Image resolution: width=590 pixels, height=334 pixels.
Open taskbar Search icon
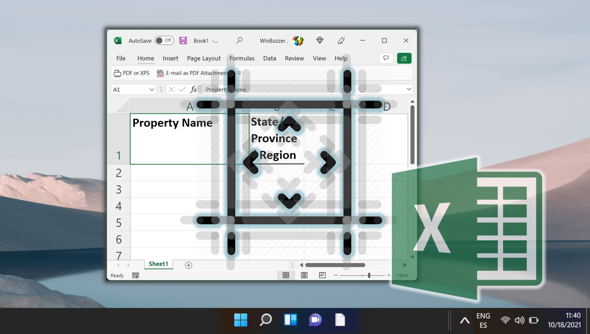pyautogui.click(x=266, y=320)
